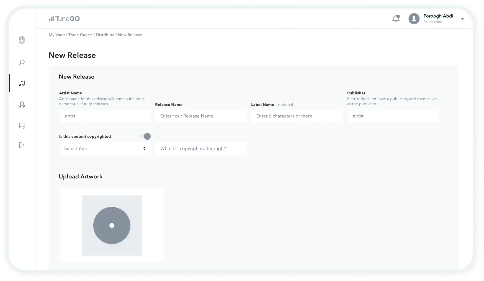Focus the Release Name text field
Viewport: 484px width, 281px height.
(x=201, y=116)
